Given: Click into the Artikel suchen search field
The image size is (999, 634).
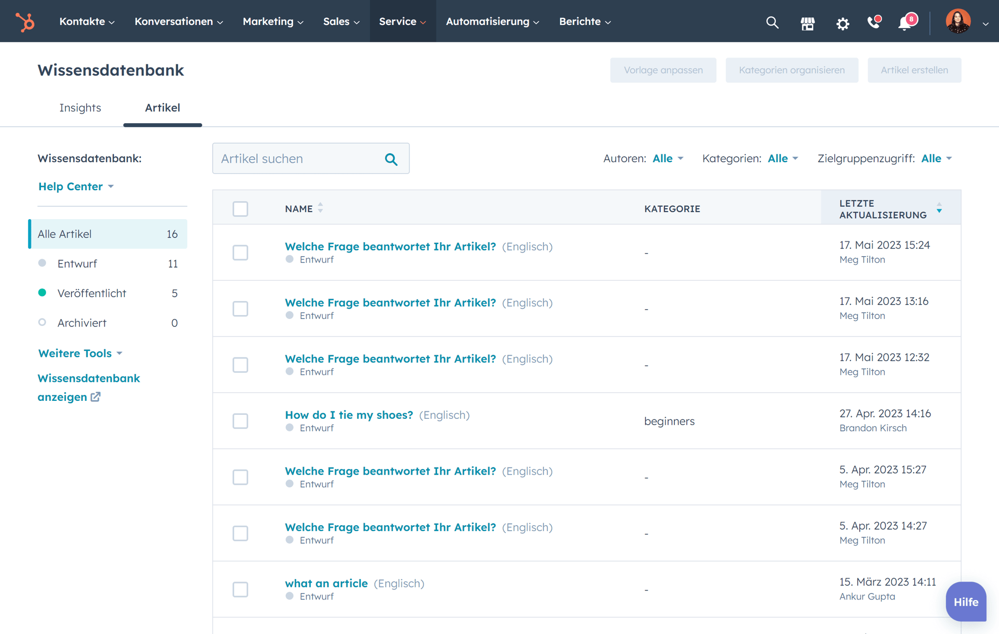Looking at the screenshot, I should coord(299,159).
